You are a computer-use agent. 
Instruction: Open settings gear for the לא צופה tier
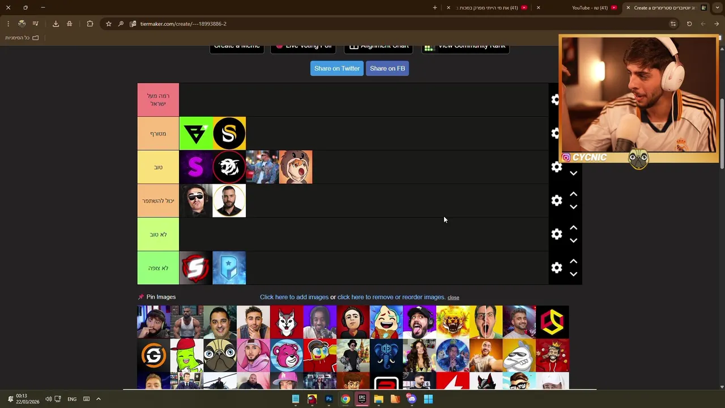(x=556, y=268)
